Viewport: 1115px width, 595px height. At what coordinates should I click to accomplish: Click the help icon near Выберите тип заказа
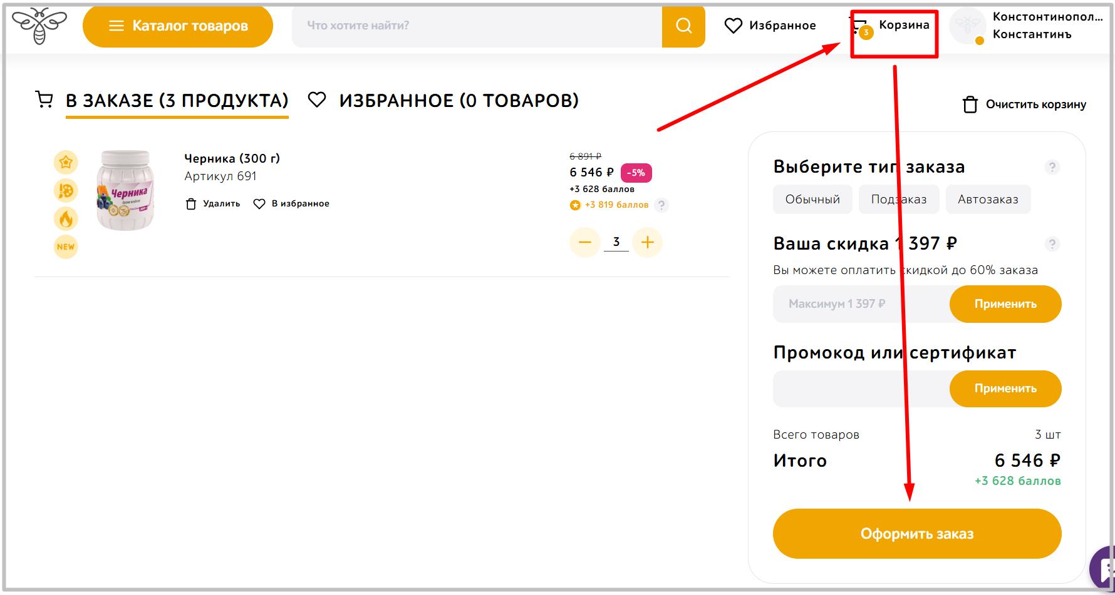click(x=1052, y=167)
